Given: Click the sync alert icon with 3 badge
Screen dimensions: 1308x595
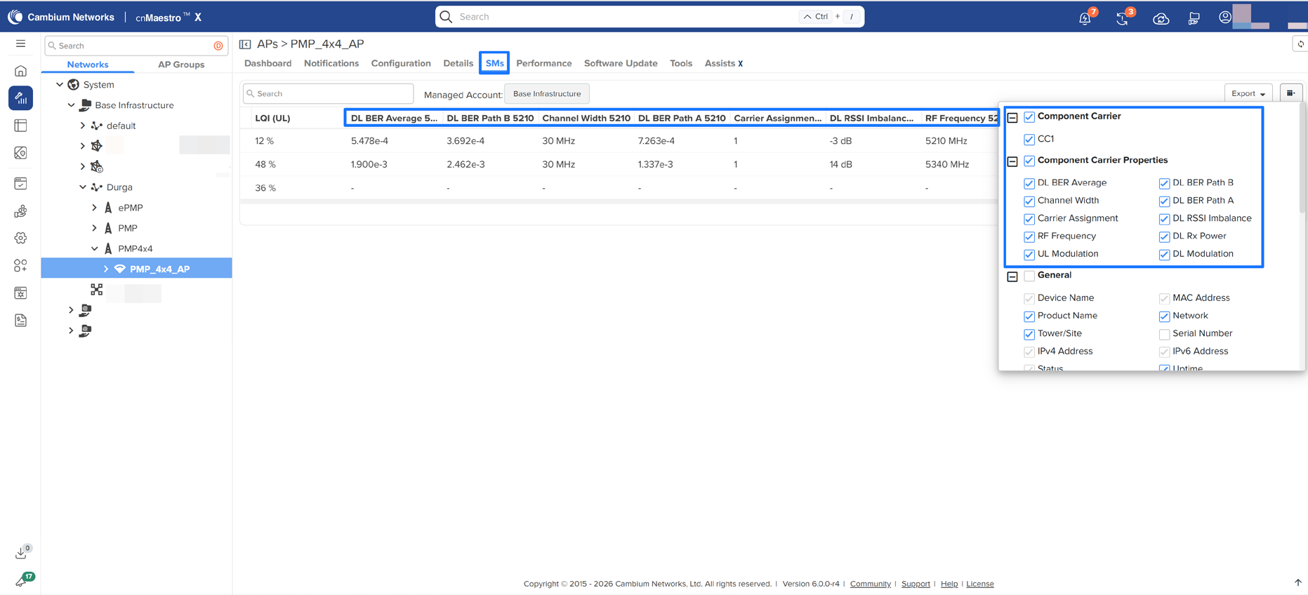Looking at the screenshot, I should (x=1123, y=18).
